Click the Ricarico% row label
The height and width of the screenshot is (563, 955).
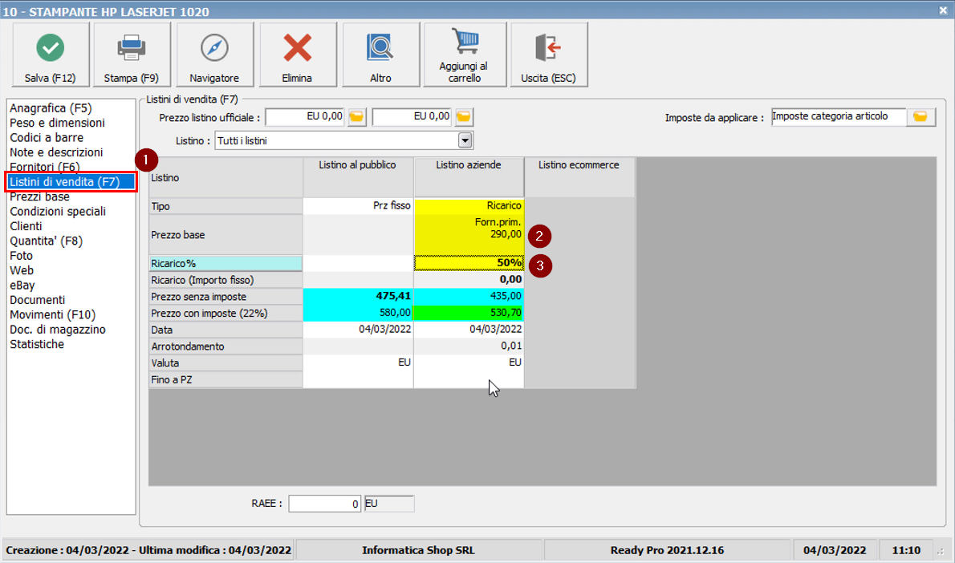(226, 263)
